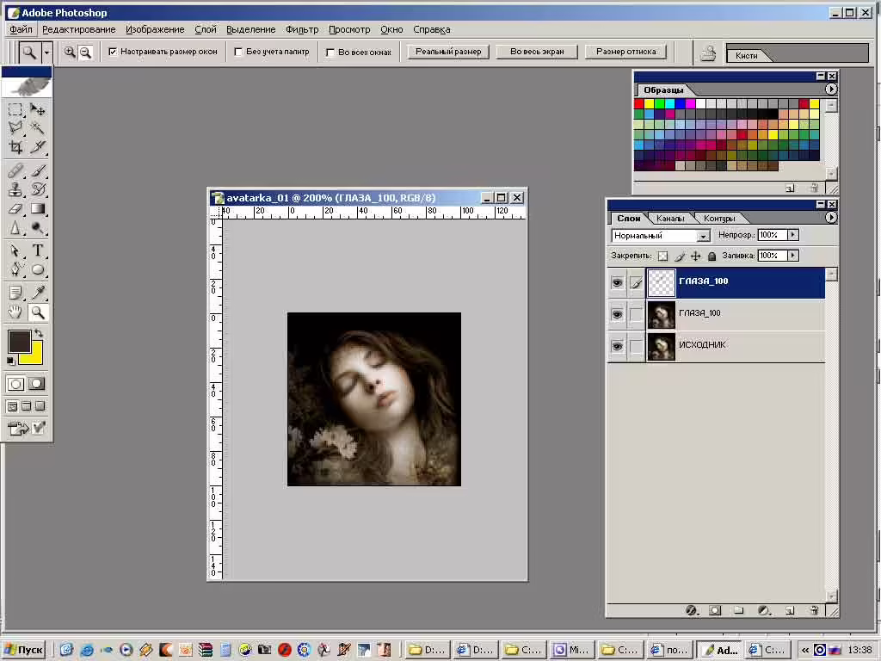The width and height of the screenshot is (881, 661).
Task: Switch to Quick Mask mode
Action: [x=37, y=384]
